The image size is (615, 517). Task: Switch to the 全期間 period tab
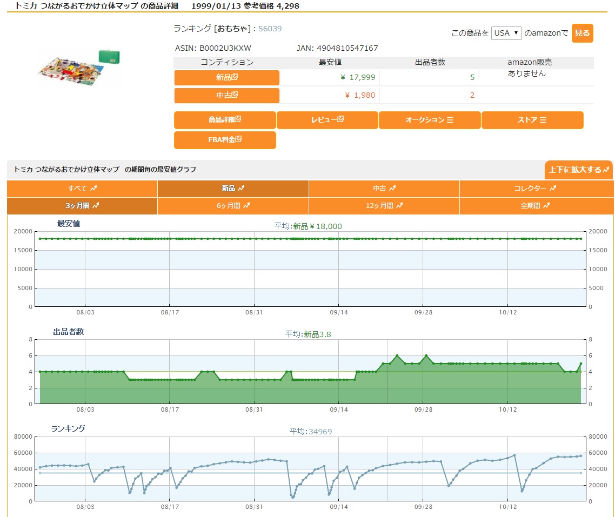click(x=536, y=206)
